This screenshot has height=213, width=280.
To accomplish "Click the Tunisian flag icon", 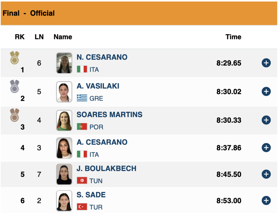I will (x=82, y=180).
